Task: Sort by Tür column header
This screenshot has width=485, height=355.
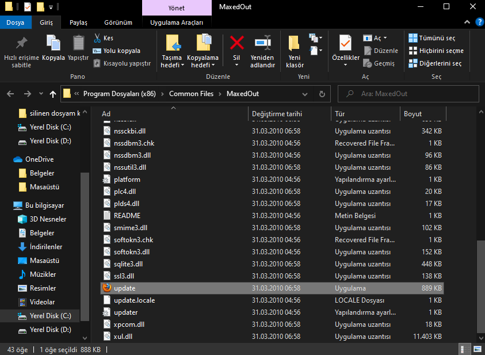Action: point(365,114)
